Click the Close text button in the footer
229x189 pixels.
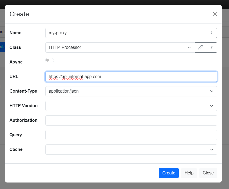point(208,173)
